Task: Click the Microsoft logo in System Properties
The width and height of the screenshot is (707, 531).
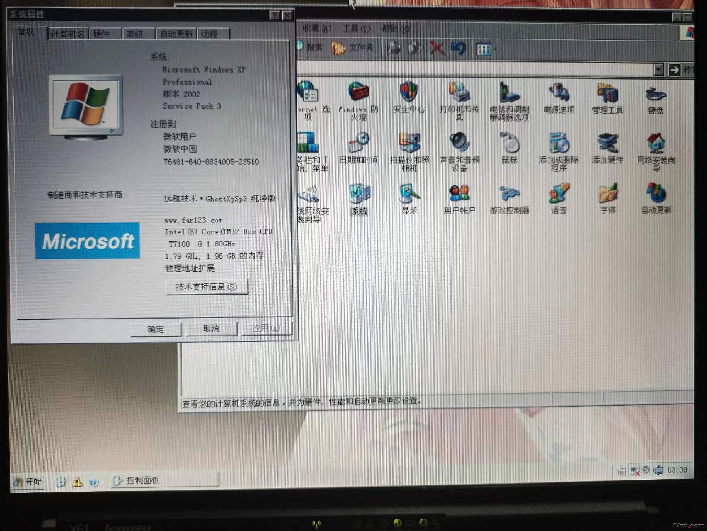Action: 88,241
